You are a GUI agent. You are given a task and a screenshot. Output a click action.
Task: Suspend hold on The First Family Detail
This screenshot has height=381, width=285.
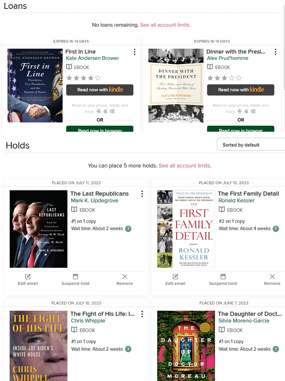coord(223,279)
